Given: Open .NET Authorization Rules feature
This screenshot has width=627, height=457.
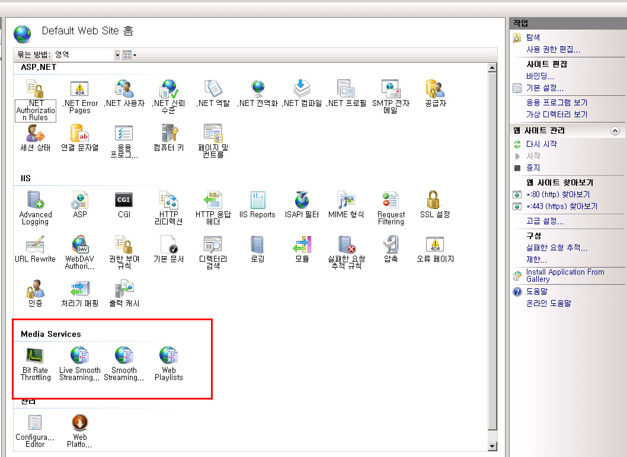Looking at the screenshot, I should [35, 100].
